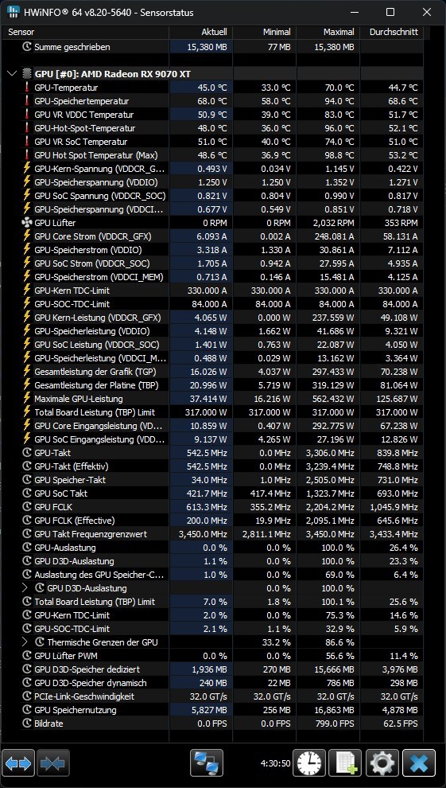Select Gesamtleistung der Platine (TBP) row

pyautogui.click(x=212, y=385)
